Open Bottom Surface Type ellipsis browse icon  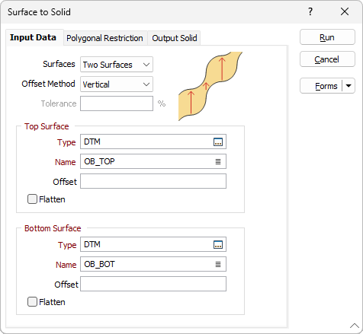[x=218, y=244]
